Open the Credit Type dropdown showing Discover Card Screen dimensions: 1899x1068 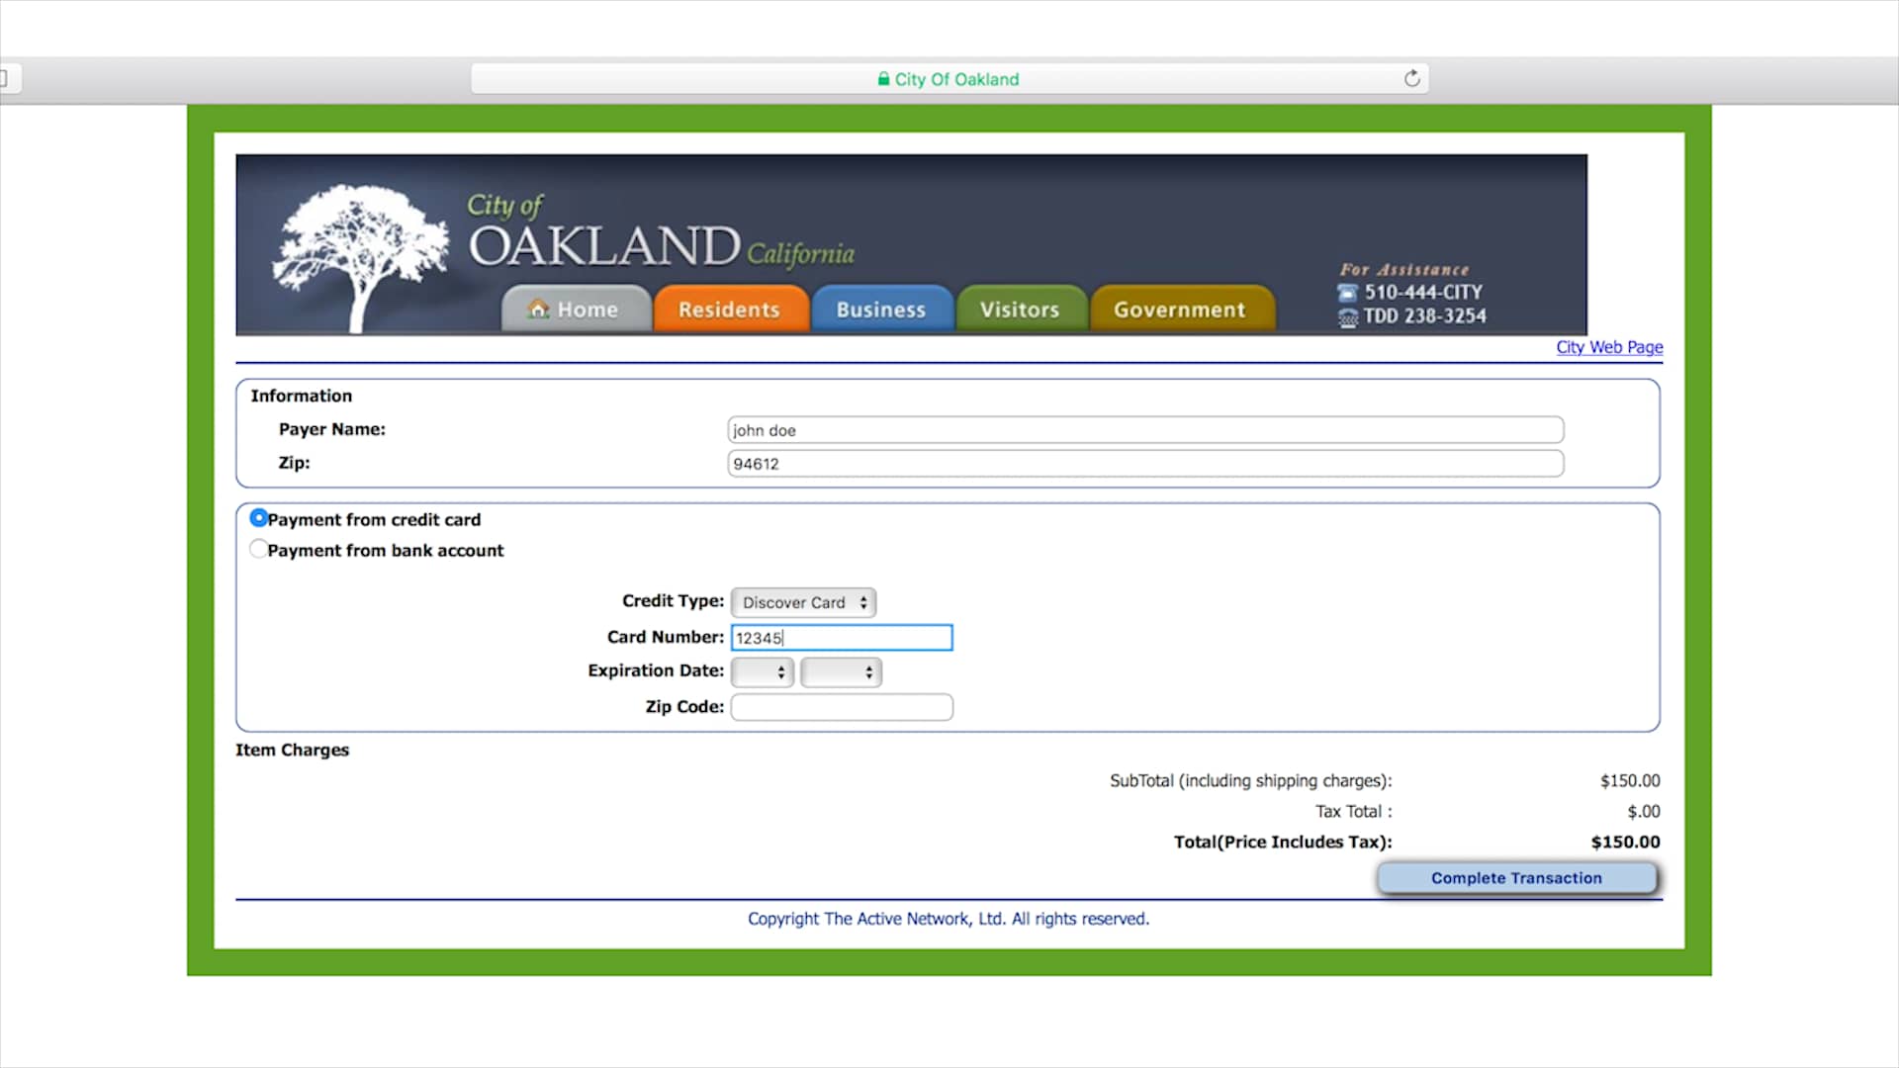tap(803, 602)
